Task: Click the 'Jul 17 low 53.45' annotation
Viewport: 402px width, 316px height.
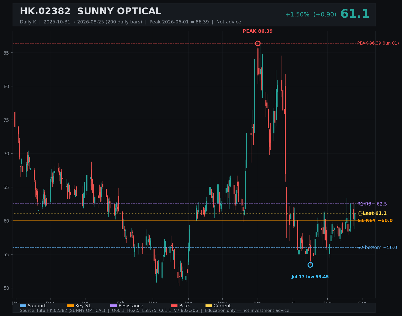Action: point(310,277)
